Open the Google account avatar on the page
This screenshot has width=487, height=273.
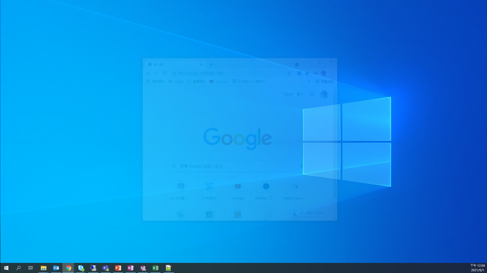324,94
